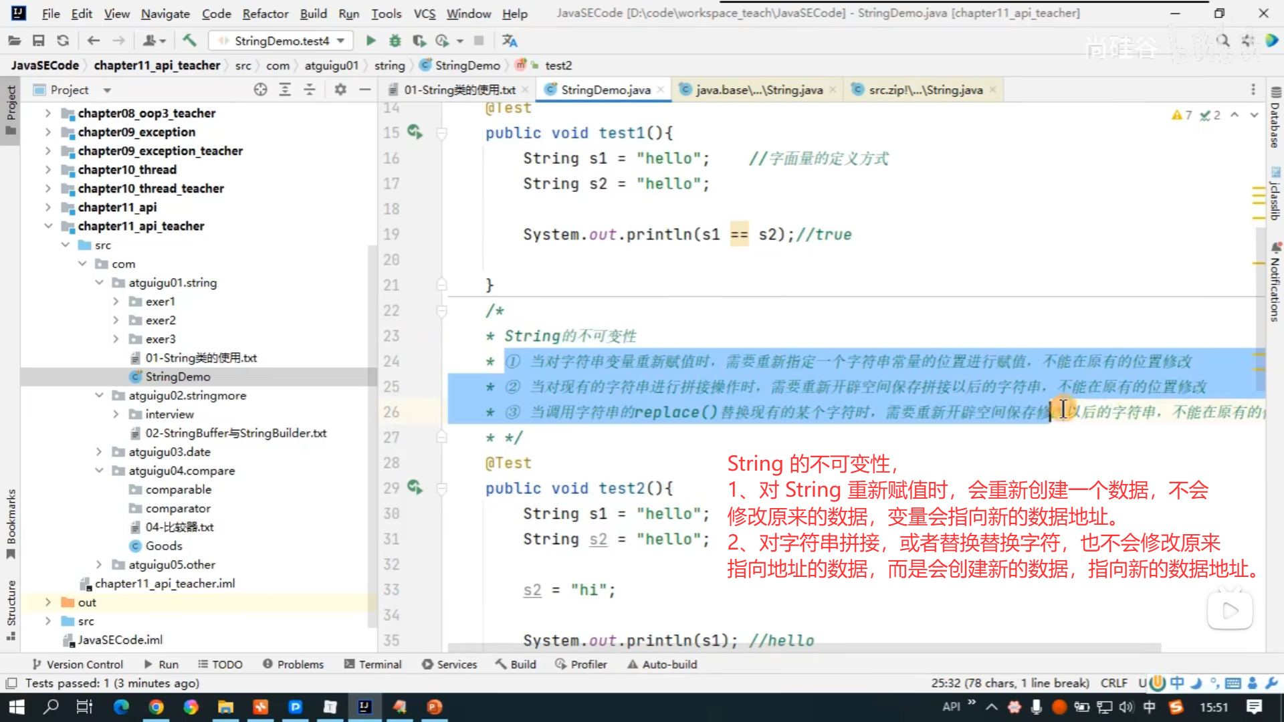Screen dimensions: 1284x722
Task: Click the Debug bug icon
Action: (x=395, y=41)
